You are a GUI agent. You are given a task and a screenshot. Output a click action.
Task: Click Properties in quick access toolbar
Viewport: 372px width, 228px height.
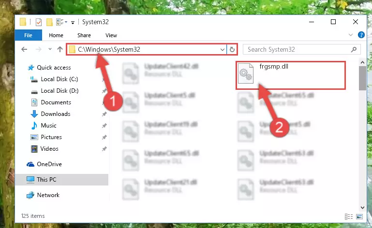pos(39,22)
